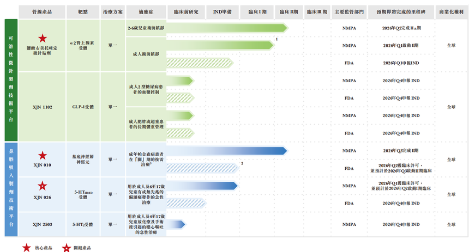Select the 治療方案 column header
Image resolution: width=469 pixels, height=252 pixels.
113,12
